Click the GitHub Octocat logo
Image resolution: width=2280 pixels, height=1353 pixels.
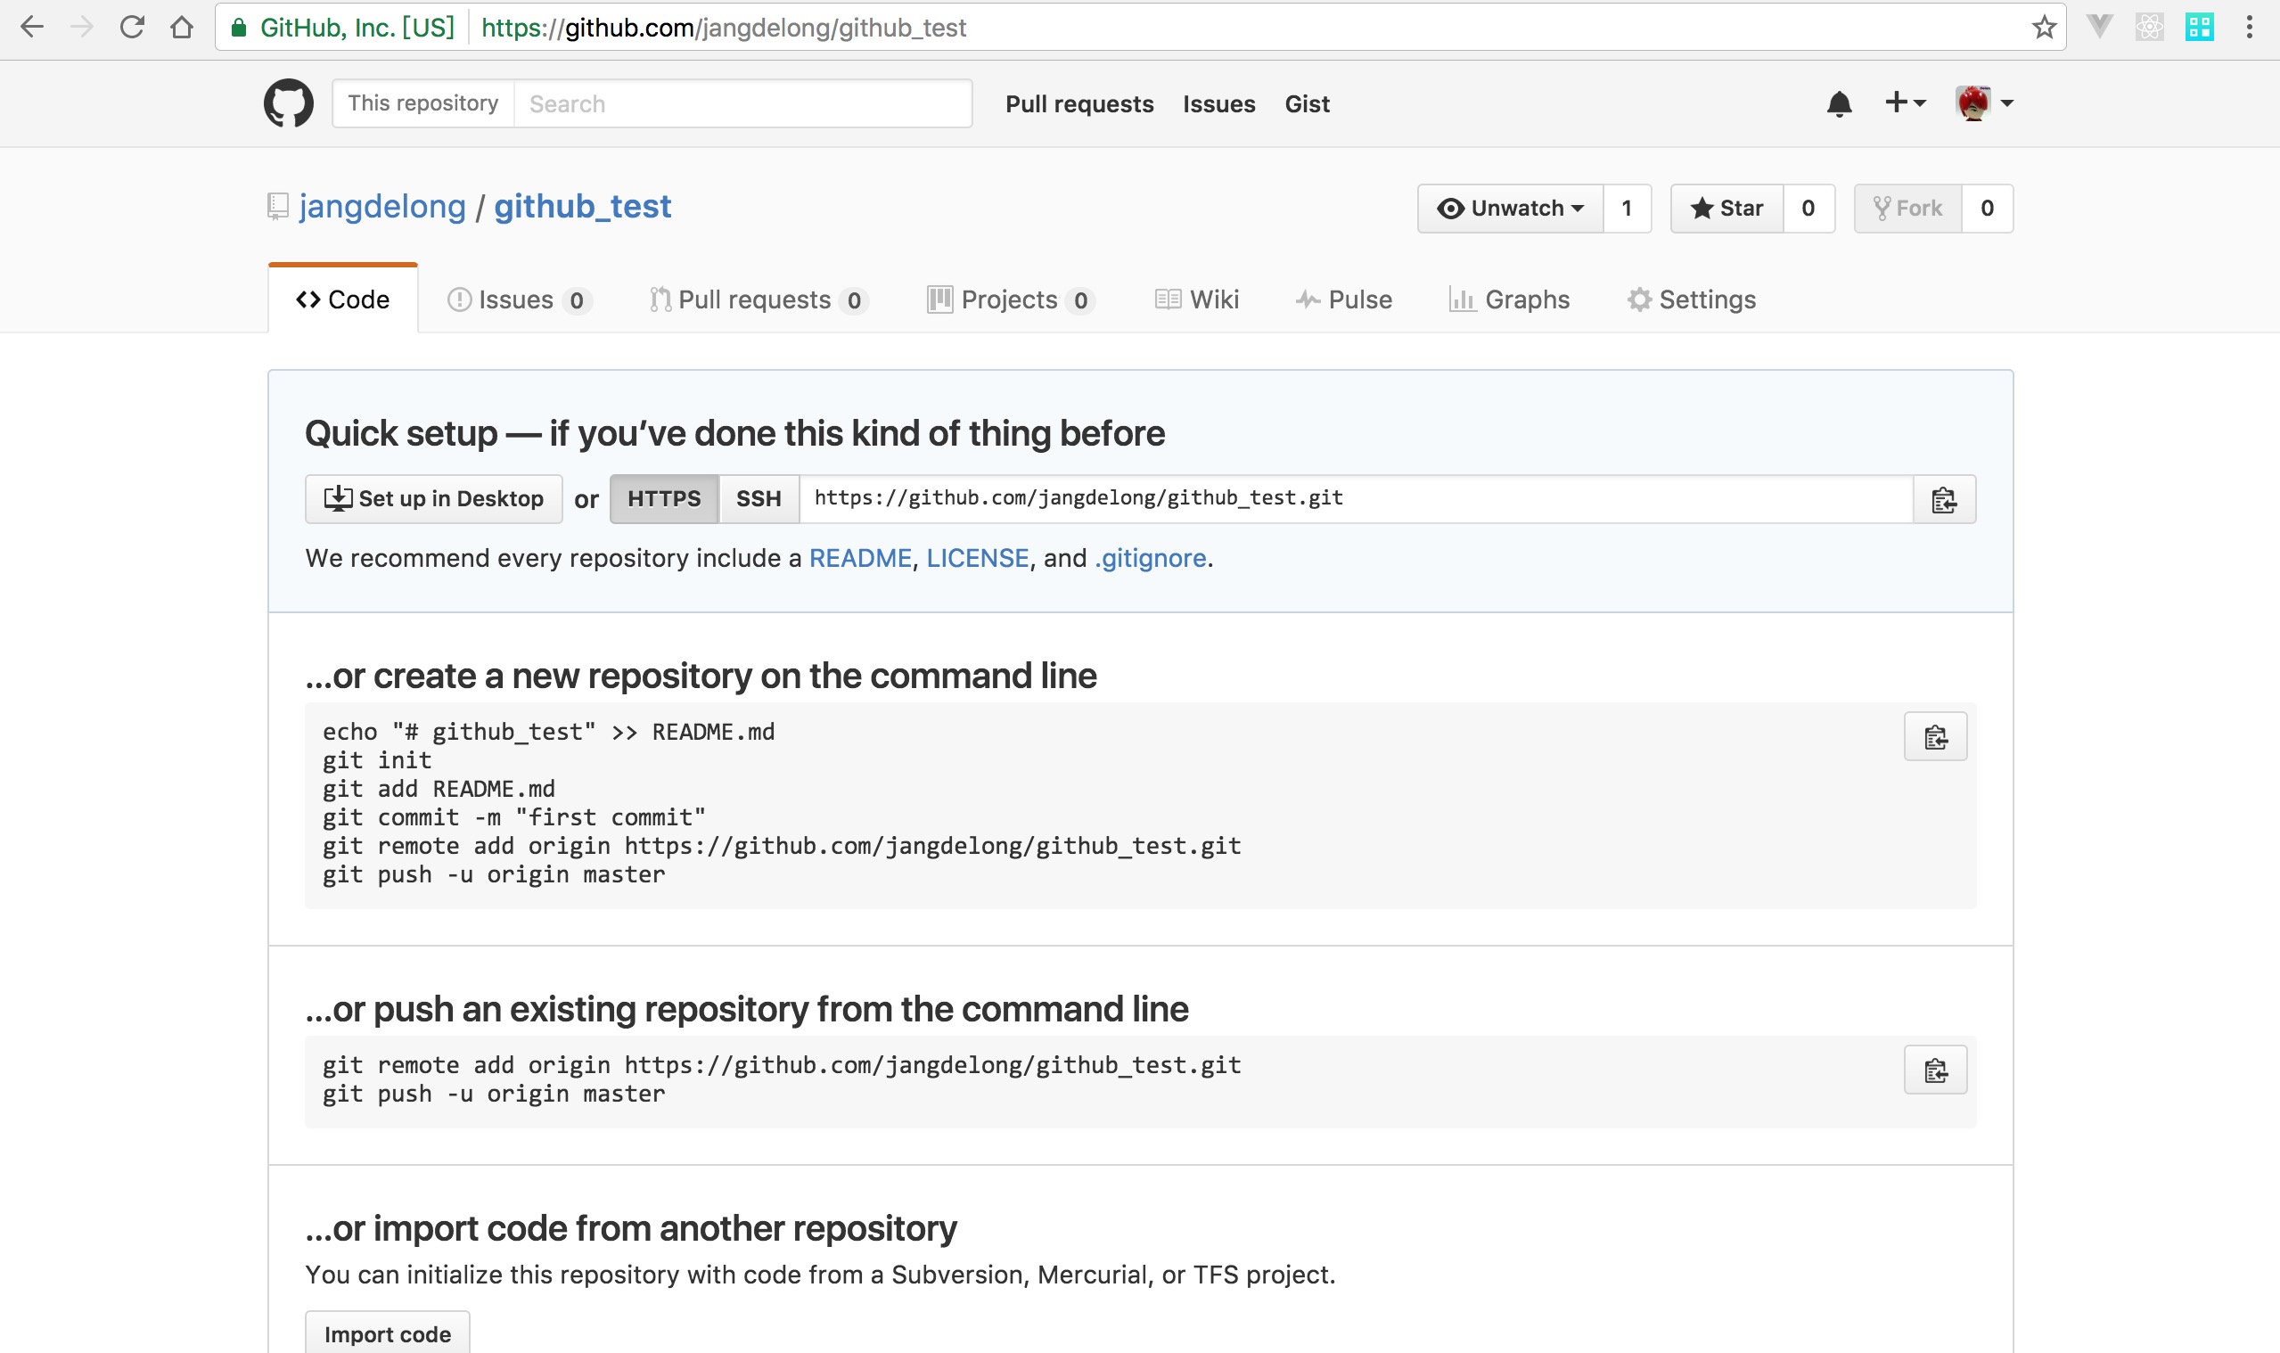(288, 103)
